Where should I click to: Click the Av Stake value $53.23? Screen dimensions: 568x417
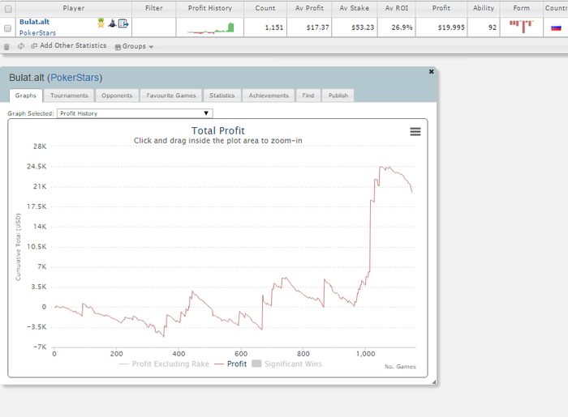coord(363,28)
